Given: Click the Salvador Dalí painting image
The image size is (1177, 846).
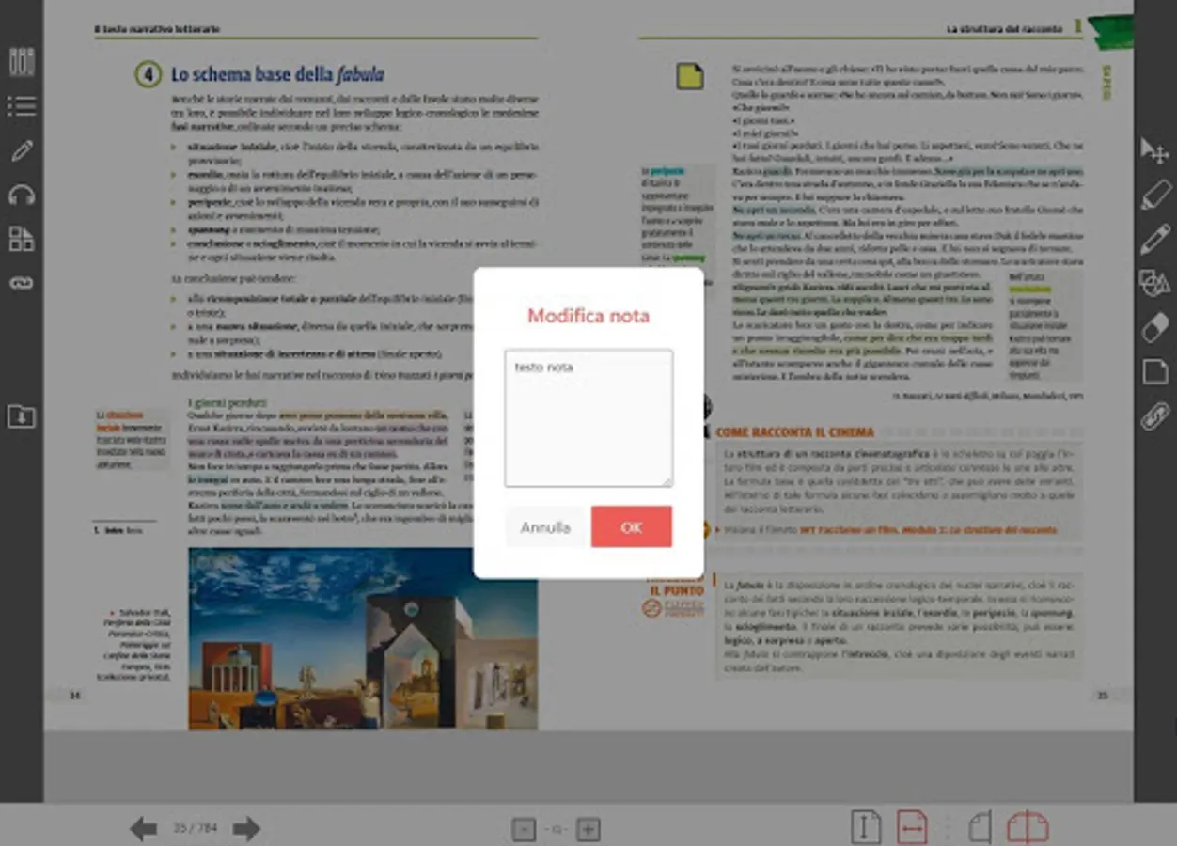Looking at the screenshot, I should pyautogui.click(x=363, y=639).
